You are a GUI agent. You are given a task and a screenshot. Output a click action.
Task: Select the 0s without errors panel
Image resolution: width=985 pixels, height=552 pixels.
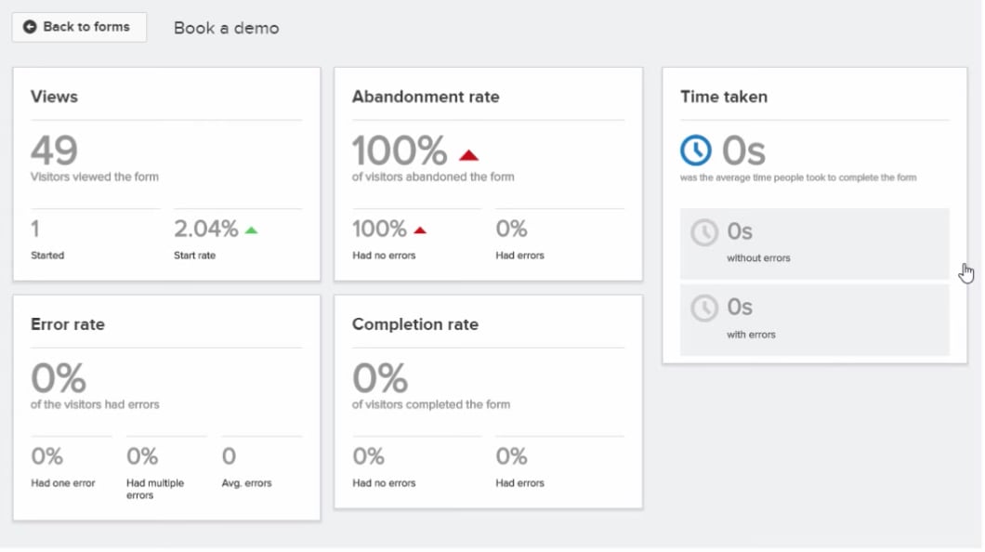814,243
